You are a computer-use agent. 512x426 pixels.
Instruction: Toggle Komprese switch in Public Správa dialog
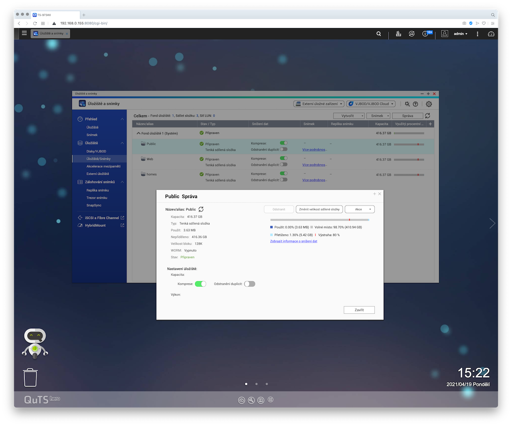tap(200, 284)
